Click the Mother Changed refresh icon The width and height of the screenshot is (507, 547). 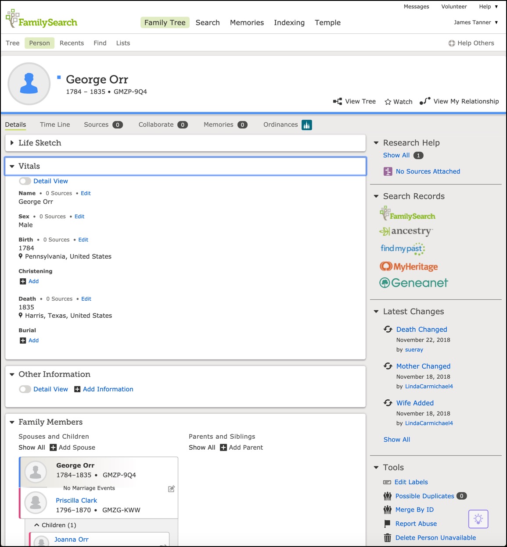point(388,366)
